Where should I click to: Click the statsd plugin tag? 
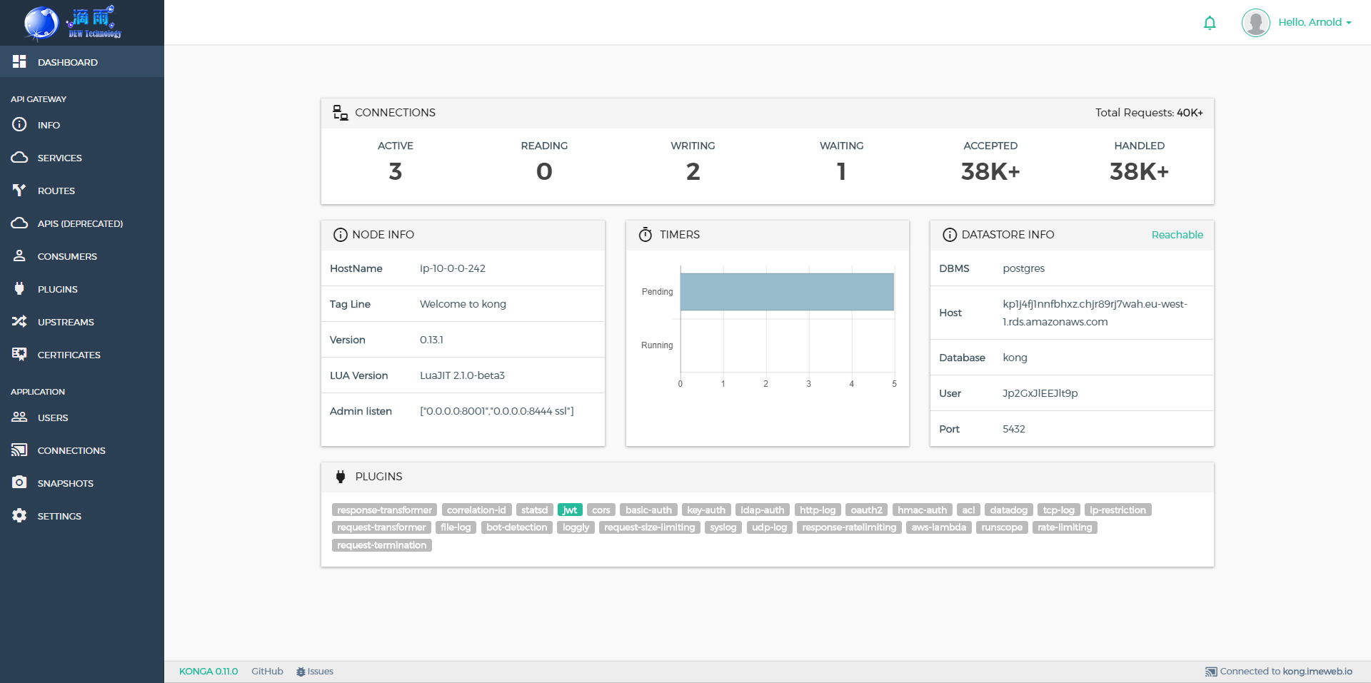point(534,510)
